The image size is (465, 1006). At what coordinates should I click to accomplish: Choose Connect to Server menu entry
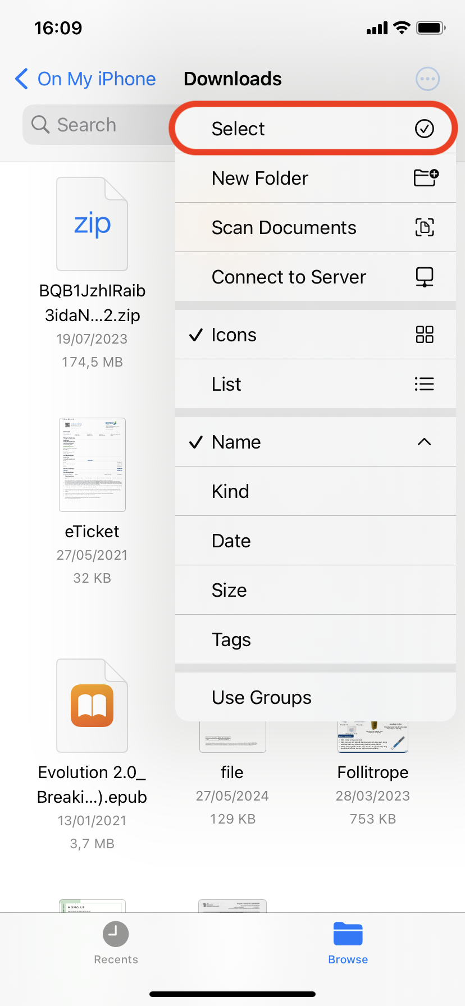(x=316, y=277)
